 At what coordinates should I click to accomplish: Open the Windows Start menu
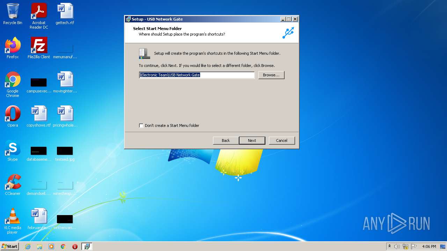click(x=10, y=246)
